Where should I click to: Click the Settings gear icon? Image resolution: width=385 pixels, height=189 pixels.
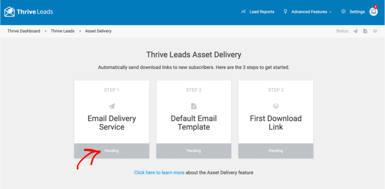click(343, 12)
